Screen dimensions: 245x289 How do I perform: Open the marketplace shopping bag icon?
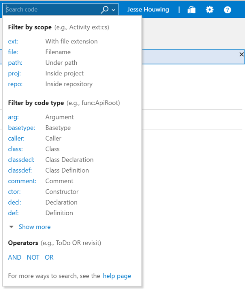192,9
